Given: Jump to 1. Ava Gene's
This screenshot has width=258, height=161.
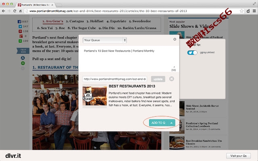Looking at the screenshot, I should pyautogui.click(x=53, y=21).
